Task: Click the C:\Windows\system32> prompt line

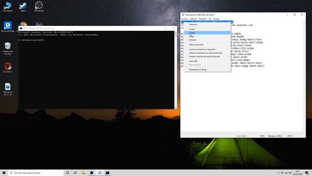Action: coord(31,40)
